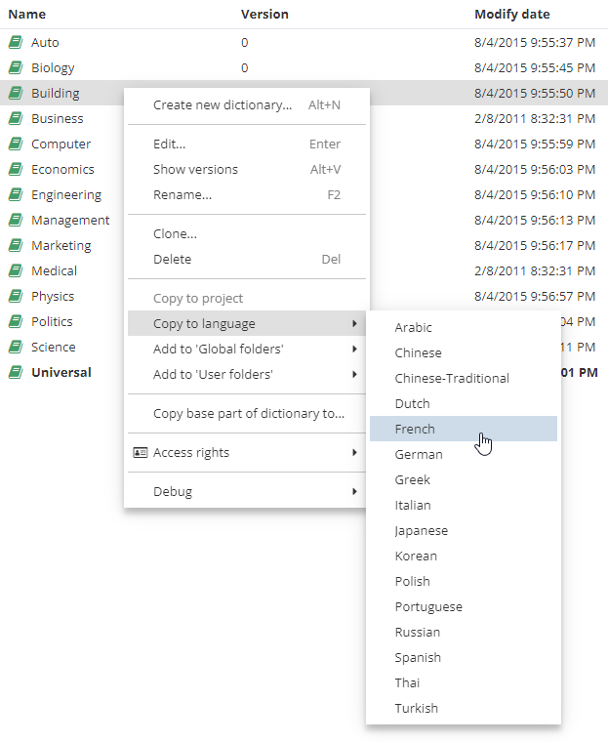Click the Business dictionary book icon
Viewport: 608px width, 742px height.
click(15, 119)
